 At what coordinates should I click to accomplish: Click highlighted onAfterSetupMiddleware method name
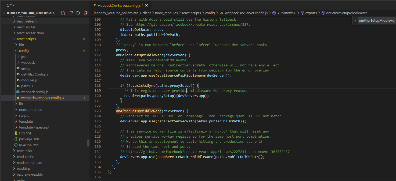(139, 111)
